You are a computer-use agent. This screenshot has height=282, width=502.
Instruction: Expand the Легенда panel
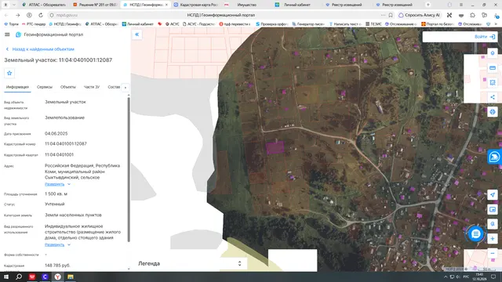pos(239,263)
